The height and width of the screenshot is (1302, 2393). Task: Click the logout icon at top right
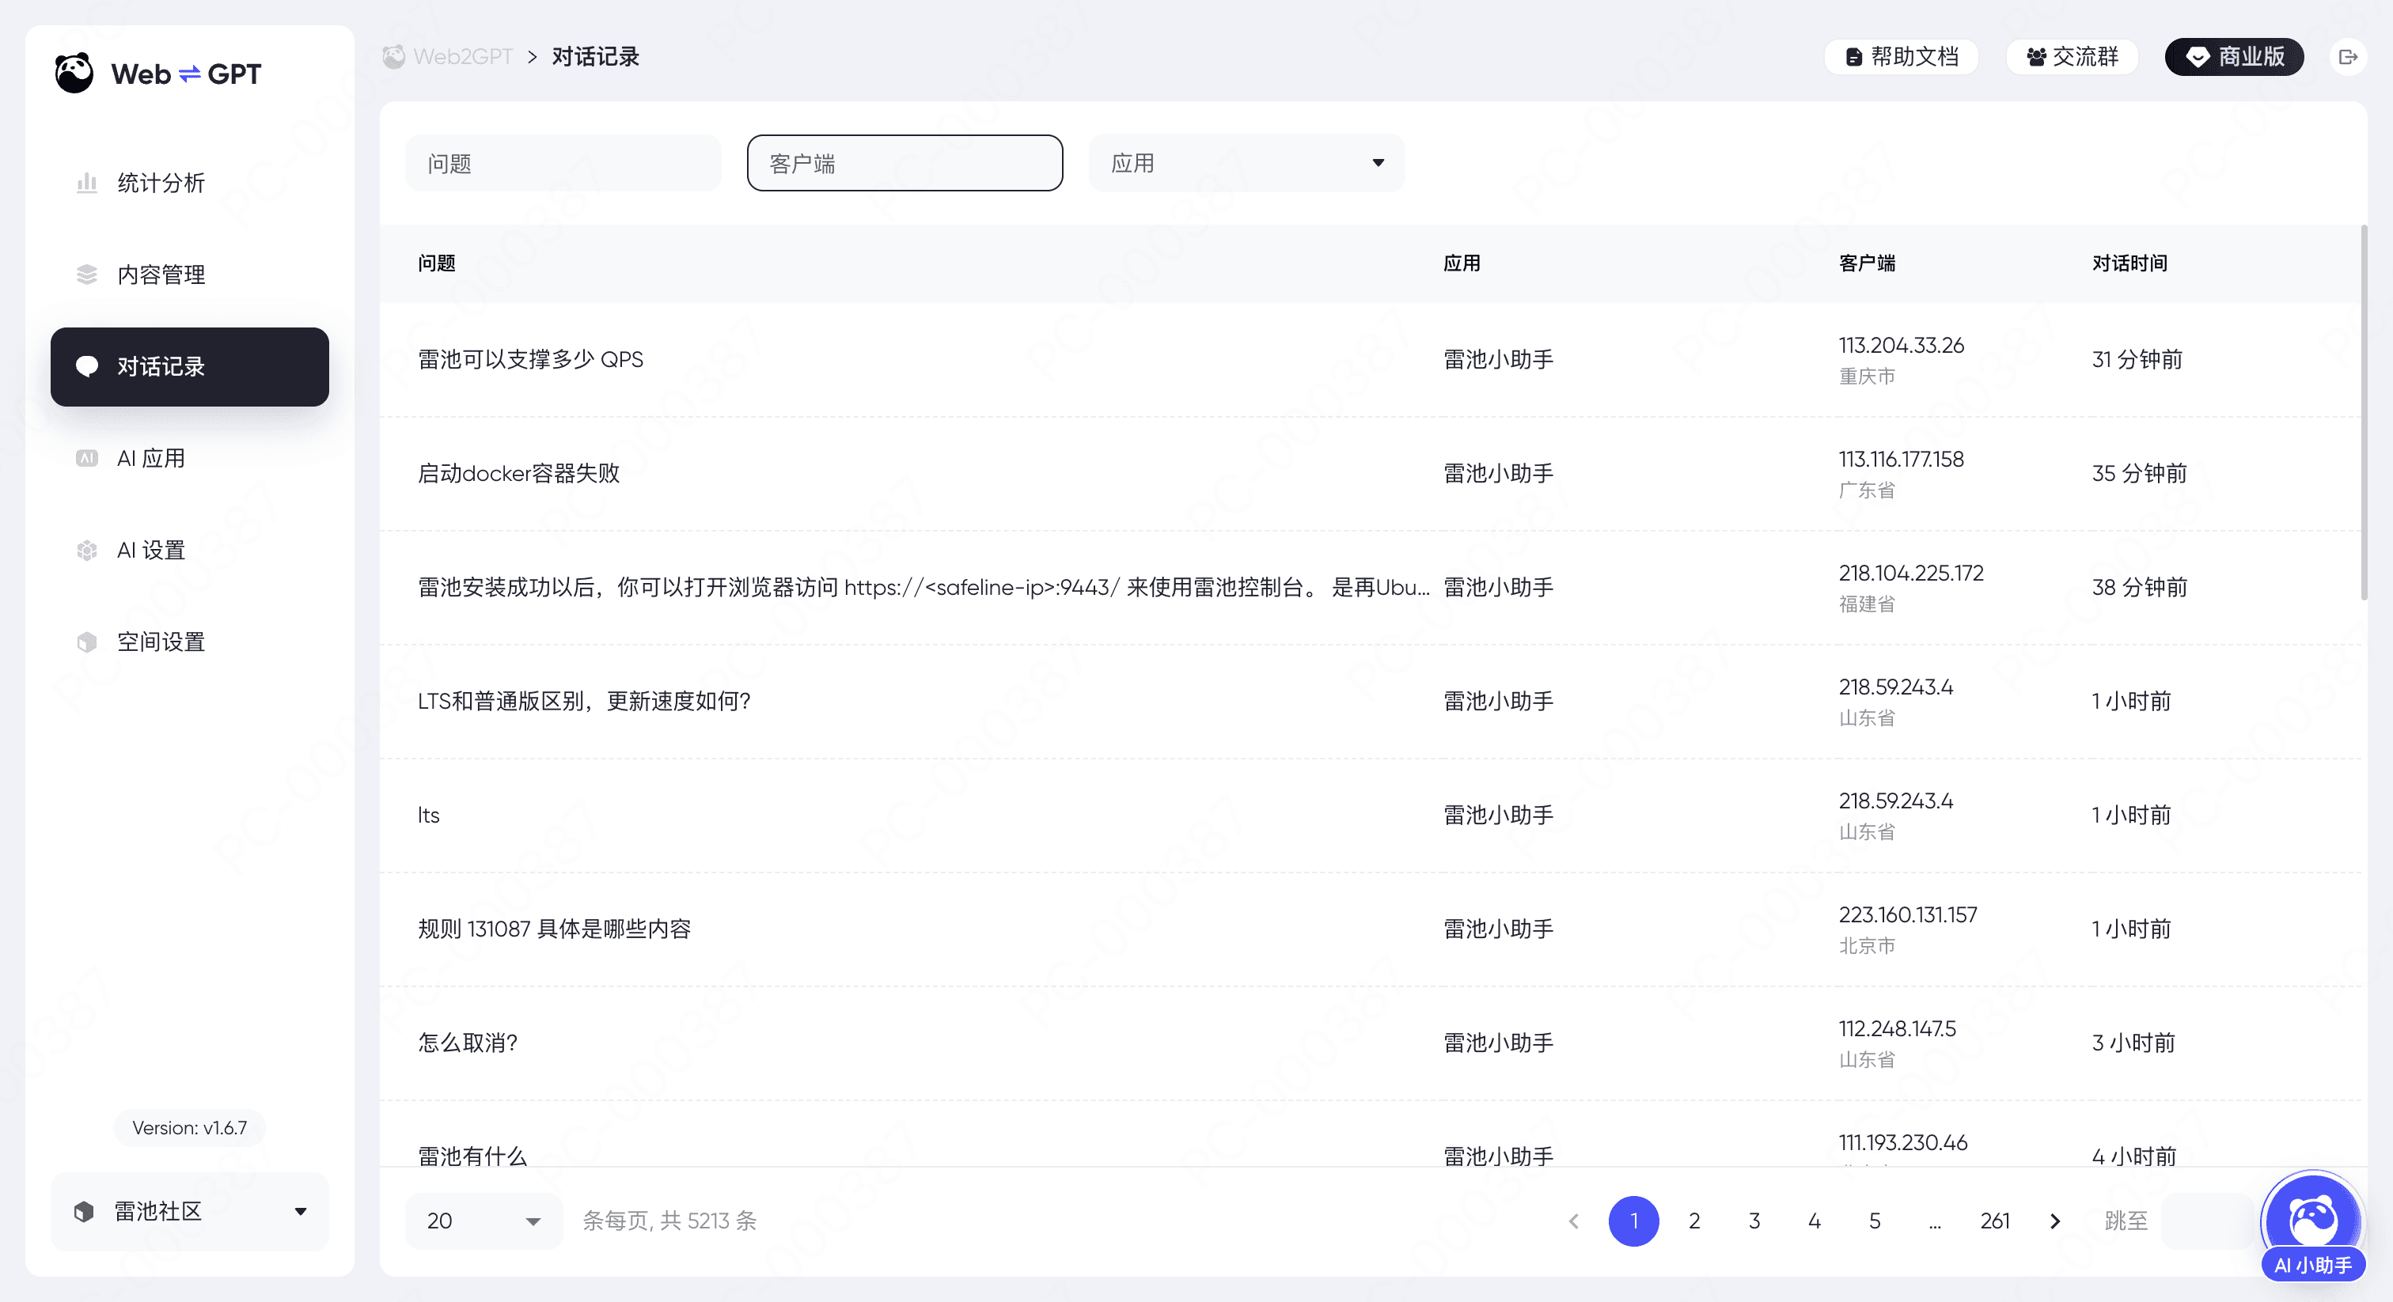pos(2349,57)
